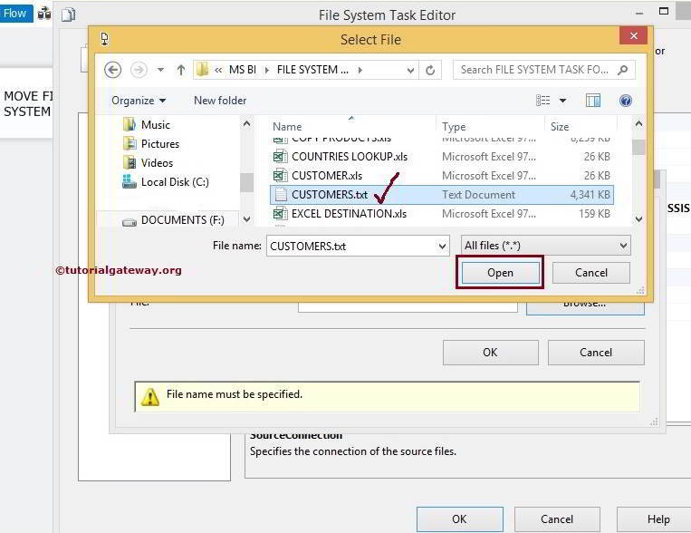Open the Organize menu
Screen dimensions: 691x533
click(x=139, y=101)
